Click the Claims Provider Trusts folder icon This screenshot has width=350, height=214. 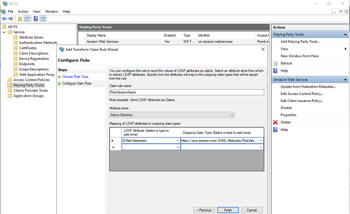[10, 91]
